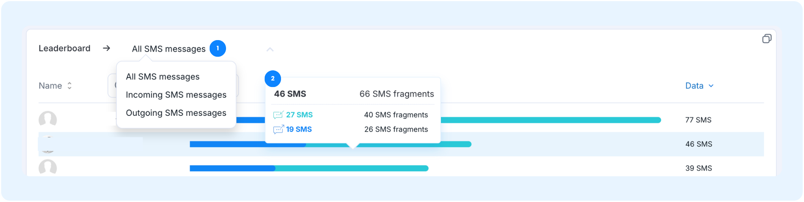Click the third row user avatar
The width and height of the screenshot is (804, 202).
coord(48,167)
